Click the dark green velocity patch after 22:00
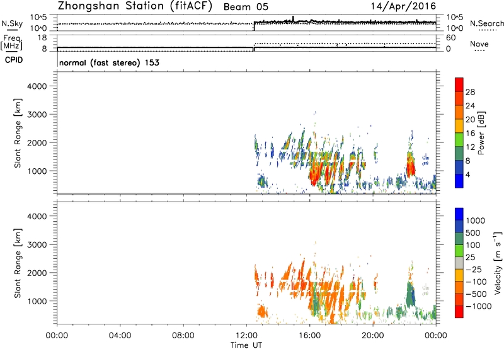This screenshot has height=349, width=504. tap(410, 295)
